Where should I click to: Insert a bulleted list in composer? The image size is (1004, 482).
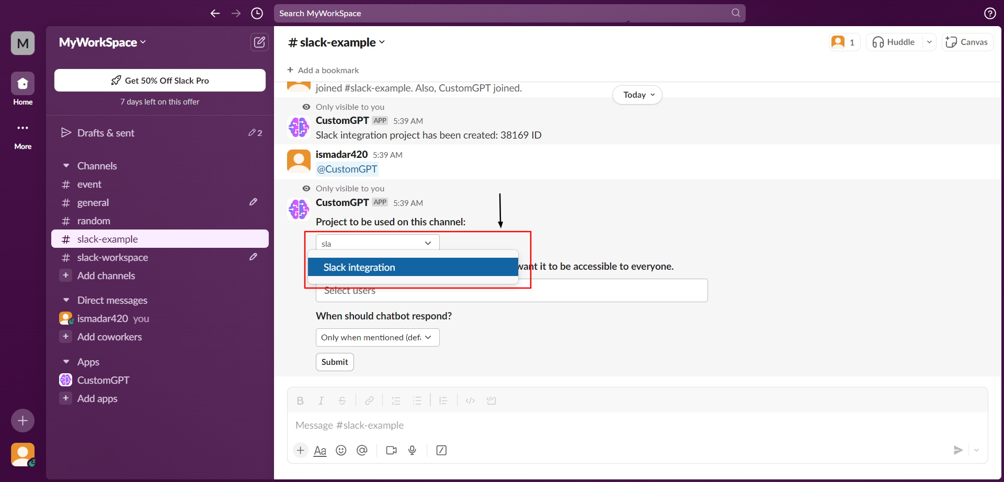coord(417,400)
